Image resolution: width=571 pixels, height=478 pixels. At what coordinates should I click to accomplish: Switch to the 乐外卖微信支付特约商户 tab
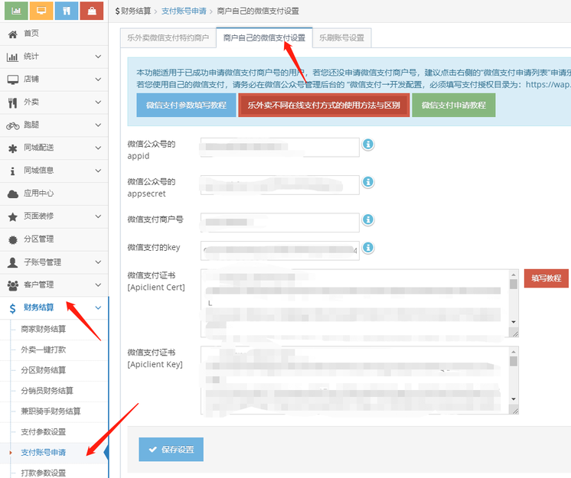(167, 37)
